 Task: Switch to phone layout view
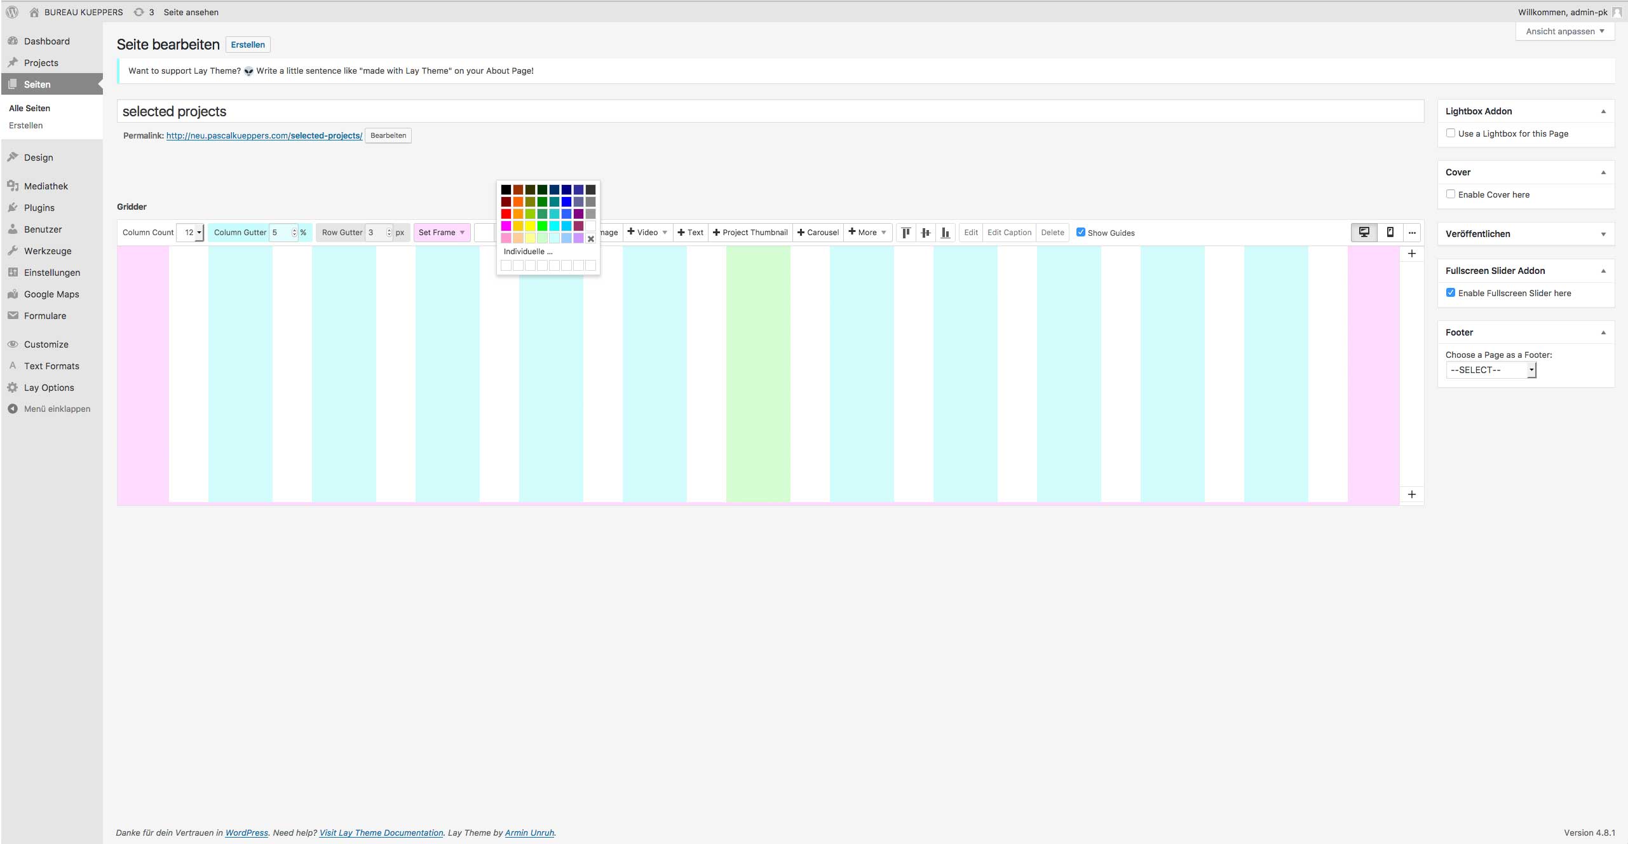click(x=1390, y=233)
